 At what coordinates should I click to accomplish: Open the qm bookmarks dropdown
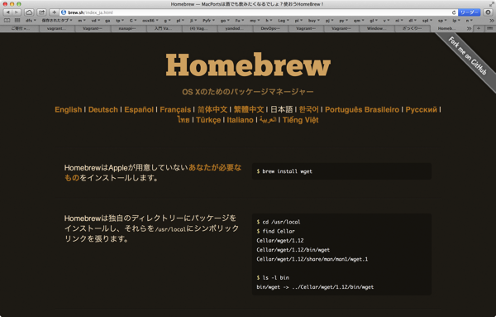coord(359,20)
